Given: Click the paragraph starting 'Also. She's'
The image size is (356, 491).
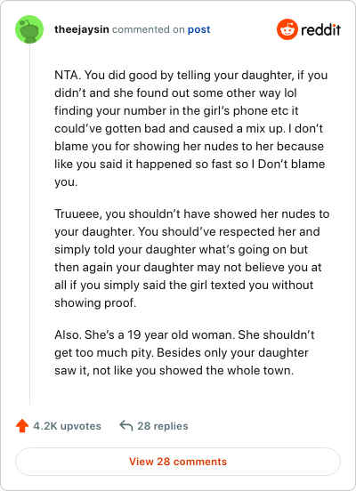Looking at the screenshot, I should pos(184,352).
